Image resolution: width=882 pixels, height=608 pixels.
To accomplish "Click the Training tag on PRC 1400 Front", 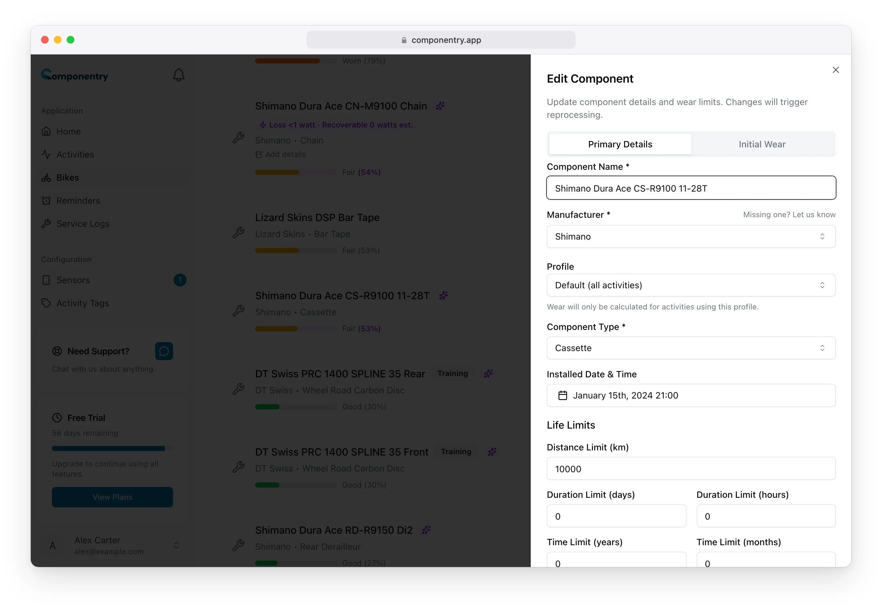I will point(456,452).
